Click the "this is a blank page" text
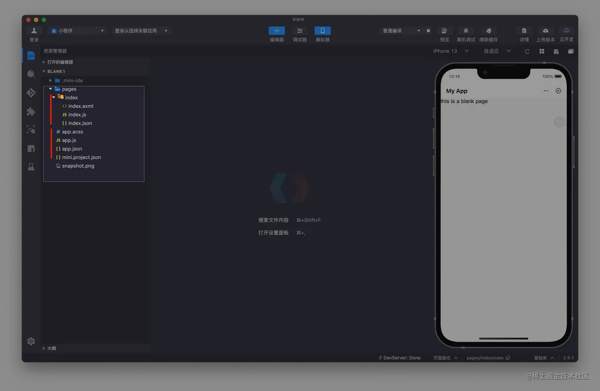The width and height of the screenshot is (600, 391). (464, 101)
